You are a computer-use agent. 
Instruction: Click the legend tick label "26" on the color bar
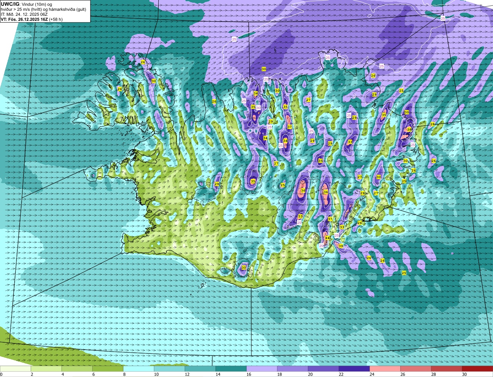coord(403,374)
